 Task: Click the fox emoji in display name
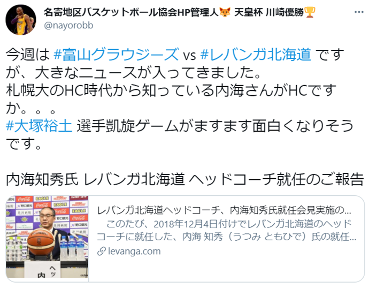coord(225,12)
